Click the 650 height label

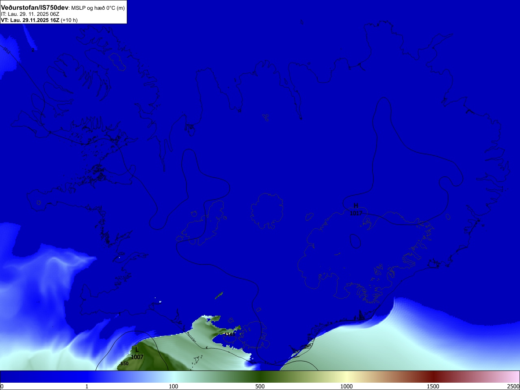point(124,364)
